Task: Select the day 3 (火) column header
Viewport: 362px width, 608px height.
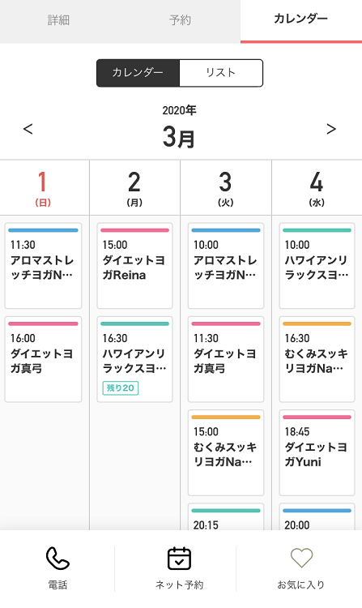Action: 226,188
